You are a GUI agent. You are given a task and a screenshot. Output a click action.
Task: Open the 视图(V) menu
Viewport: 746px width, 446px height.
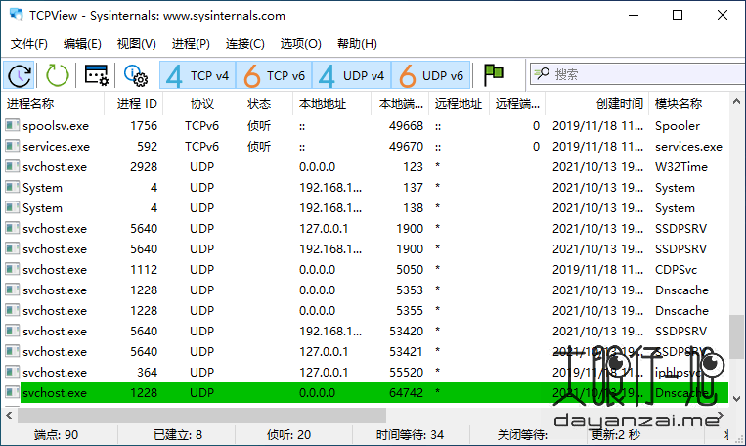pos(137,44)
